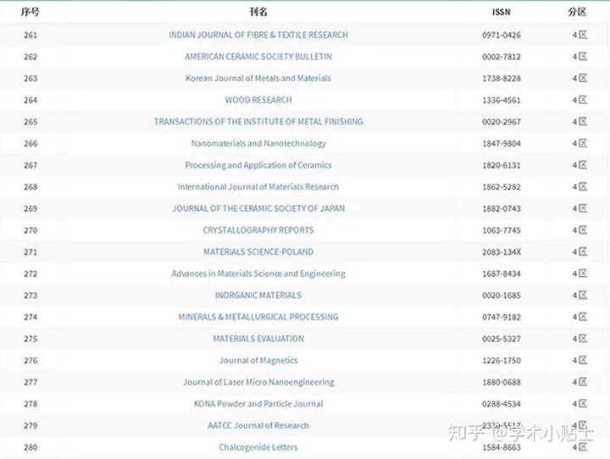
Task: Open AMERICAN CERAMIC SOCIETY BULLETIN link
Action: point(258,57)
